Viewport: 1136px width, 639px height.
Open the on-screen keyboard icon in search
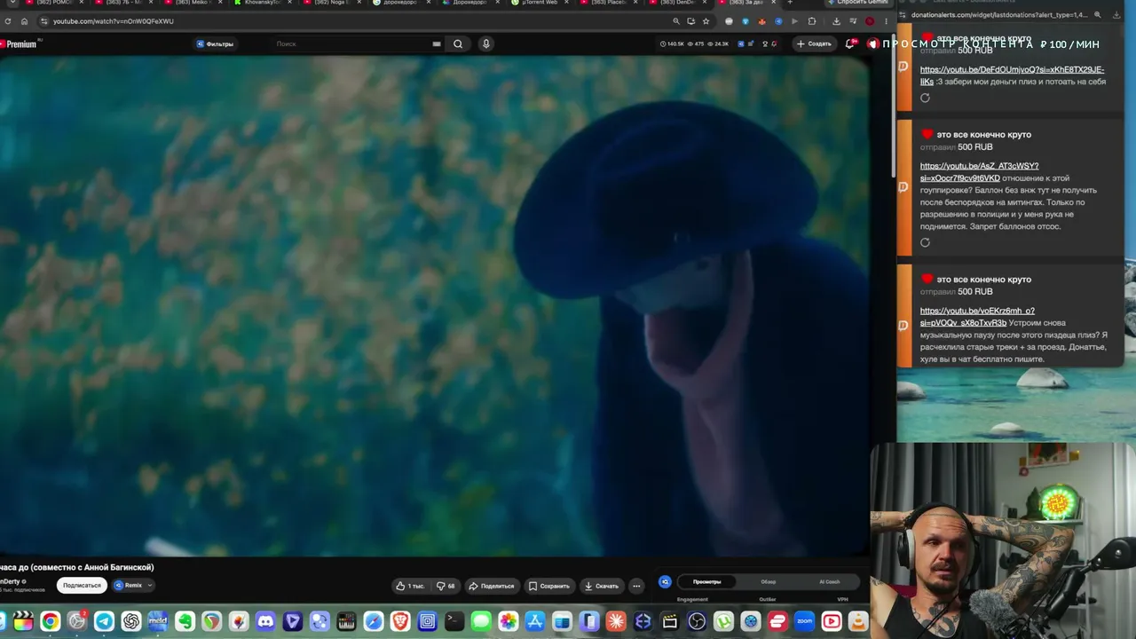point(436,43)
